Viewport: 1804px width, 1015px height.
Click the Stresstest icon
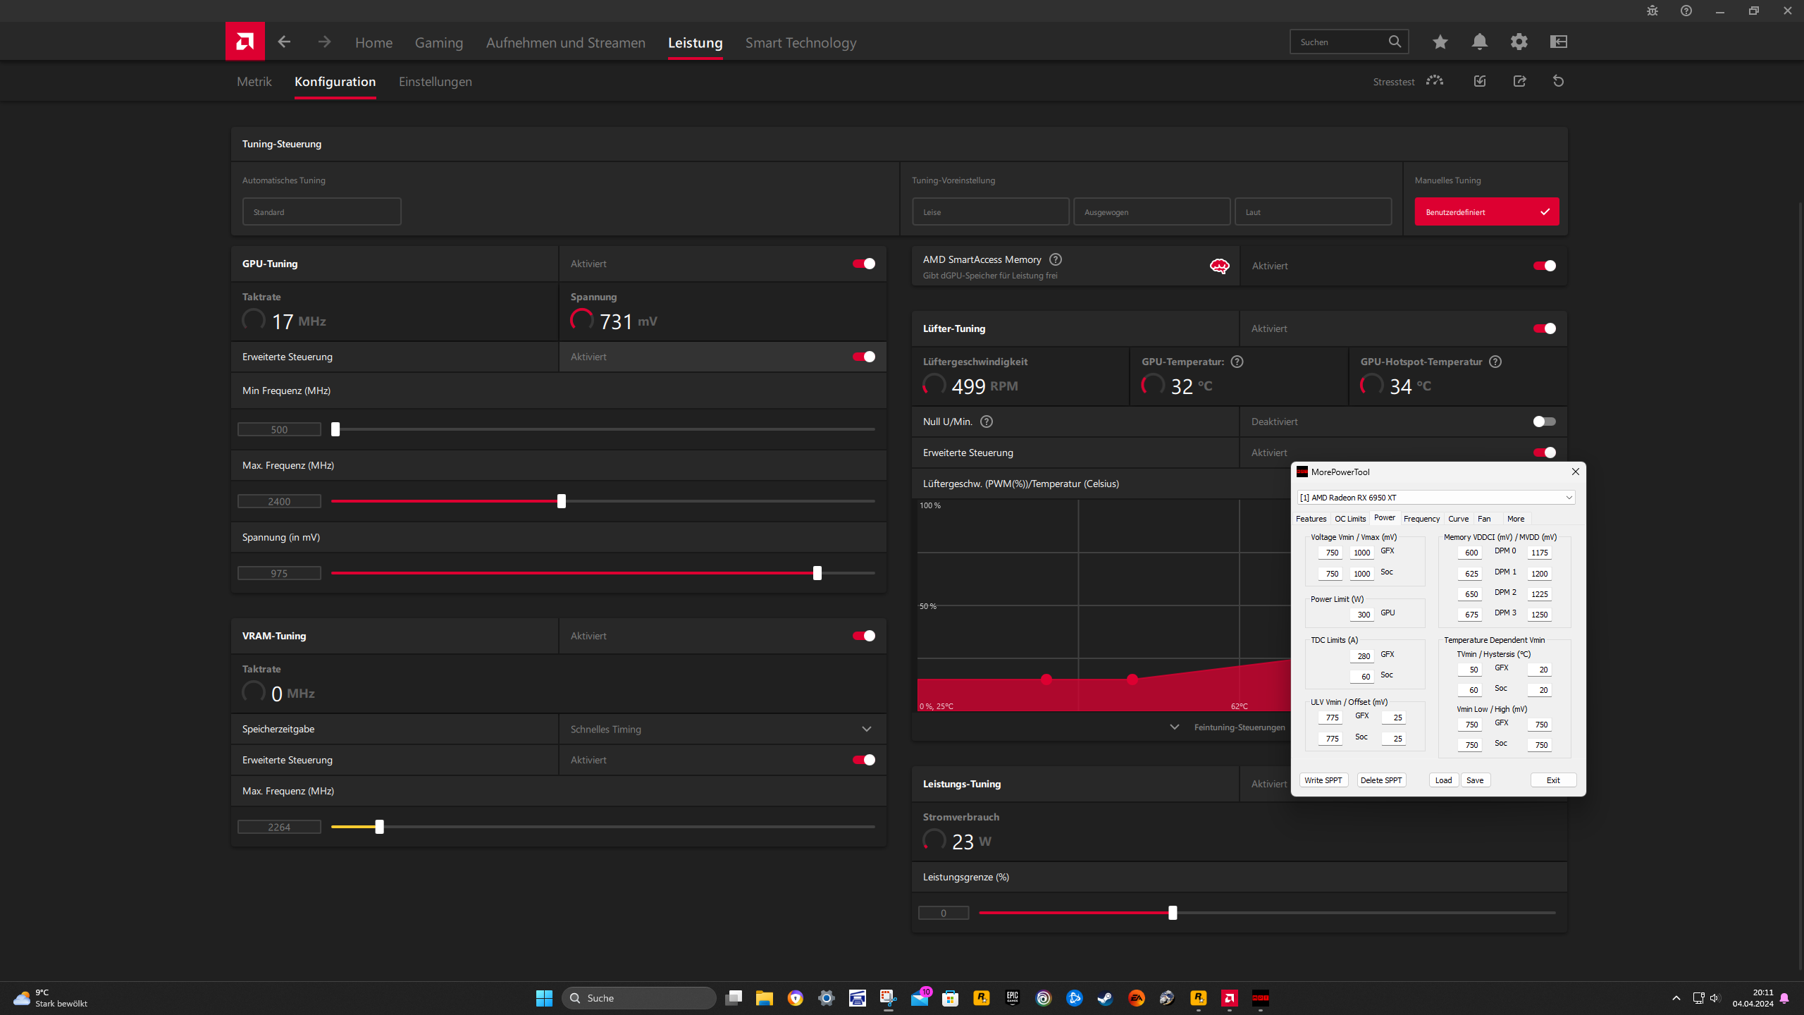(x=1435, y=81)
